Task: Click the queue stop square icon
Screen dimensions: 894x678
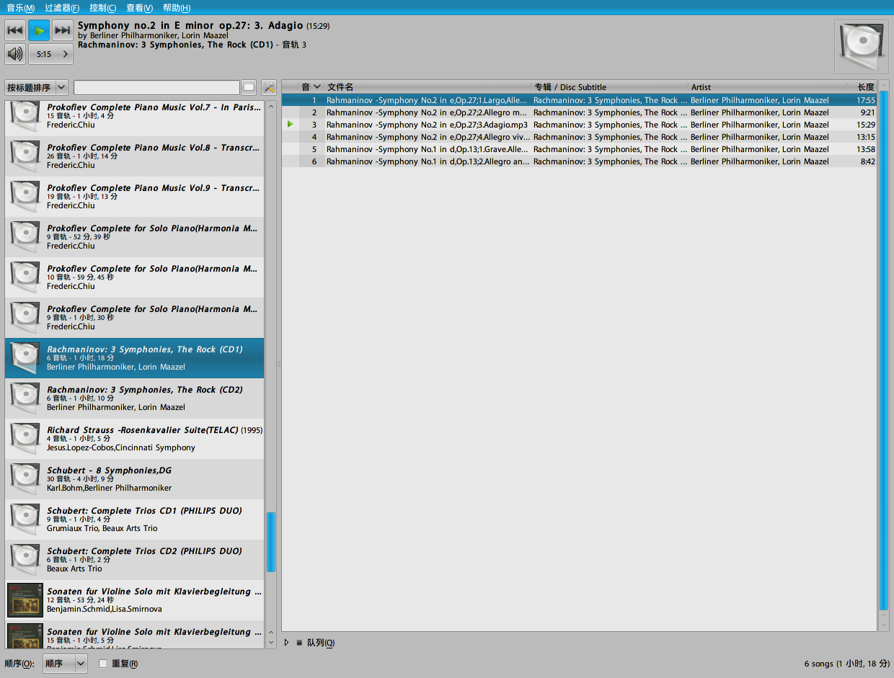Action: (x=299, y=643)
